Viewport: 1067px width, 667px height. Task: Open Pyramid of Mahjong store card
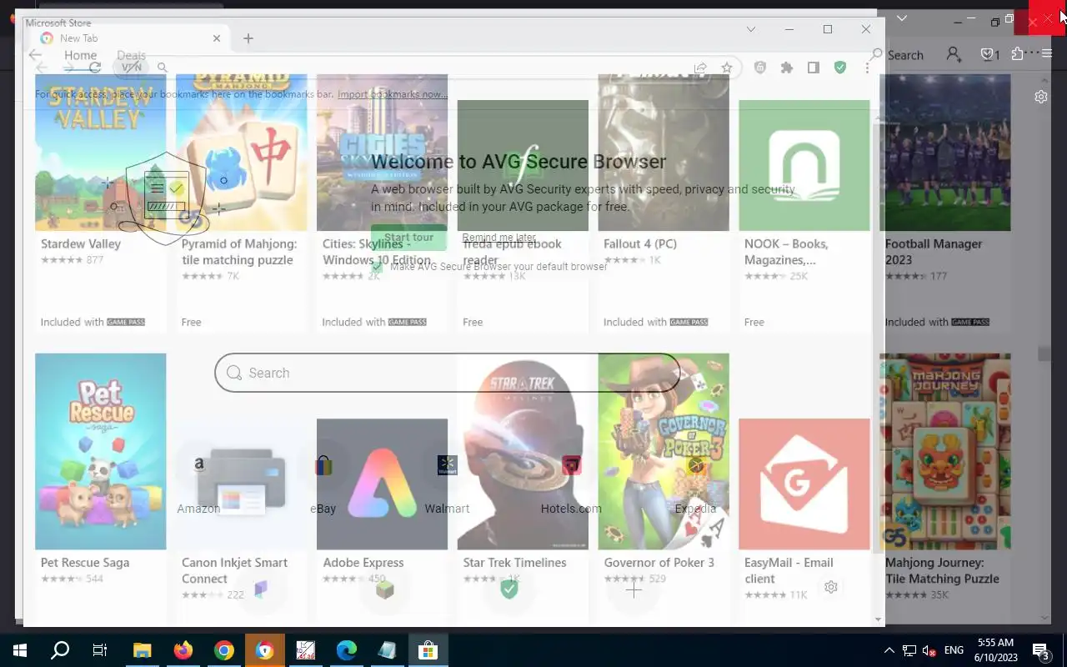241,203
